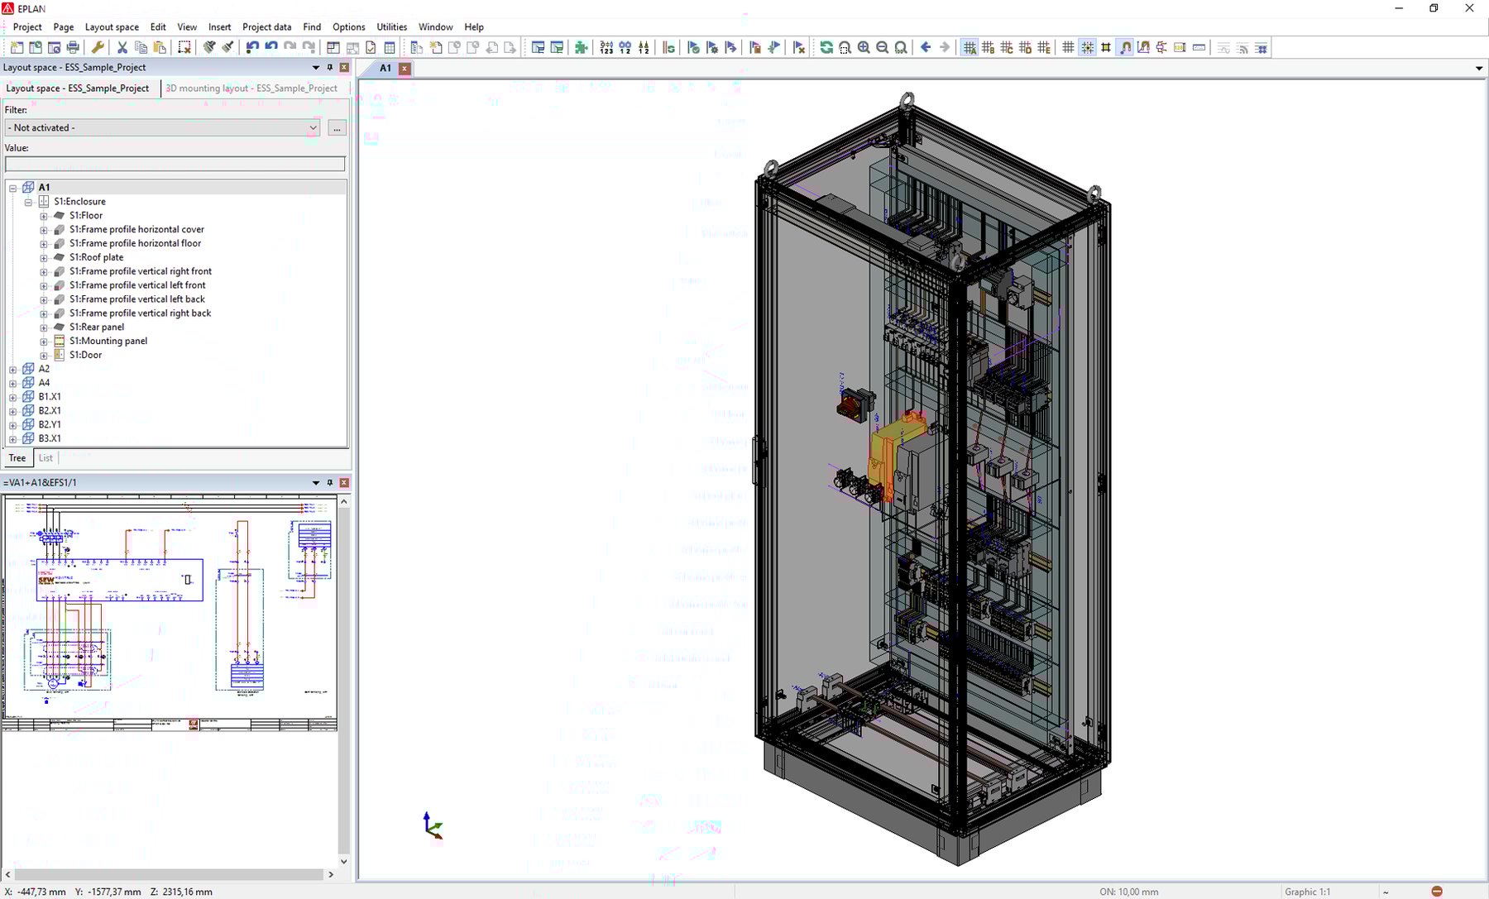
Task: Click the Print icon in the toolbar
Action: 73,47
